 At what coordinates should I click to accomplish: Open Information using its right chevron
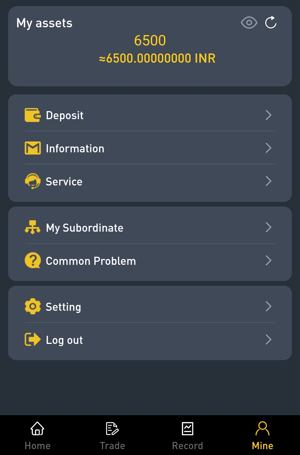(268, 148)
